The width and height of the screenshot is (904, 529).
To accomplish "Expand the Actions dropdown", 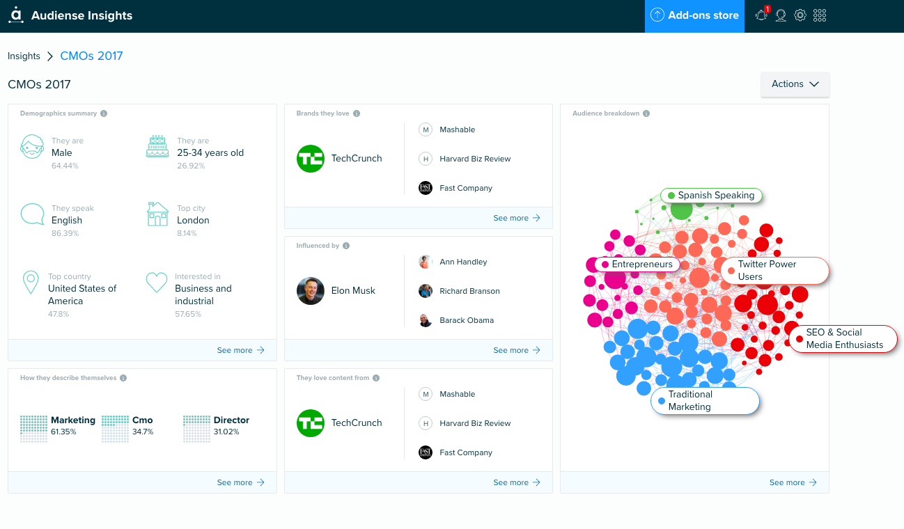I will coord(795,84).
